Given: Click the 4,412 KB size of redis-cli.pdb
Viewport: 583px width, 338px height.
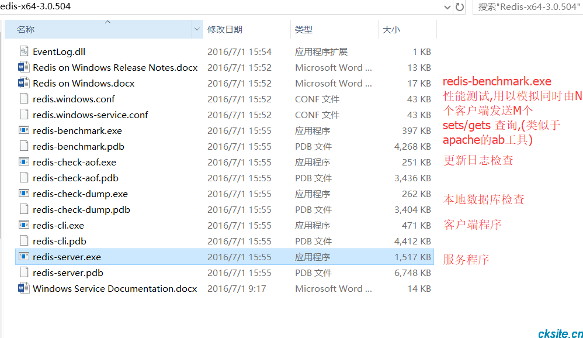Looking at the screenshot, I should [412, 241].
